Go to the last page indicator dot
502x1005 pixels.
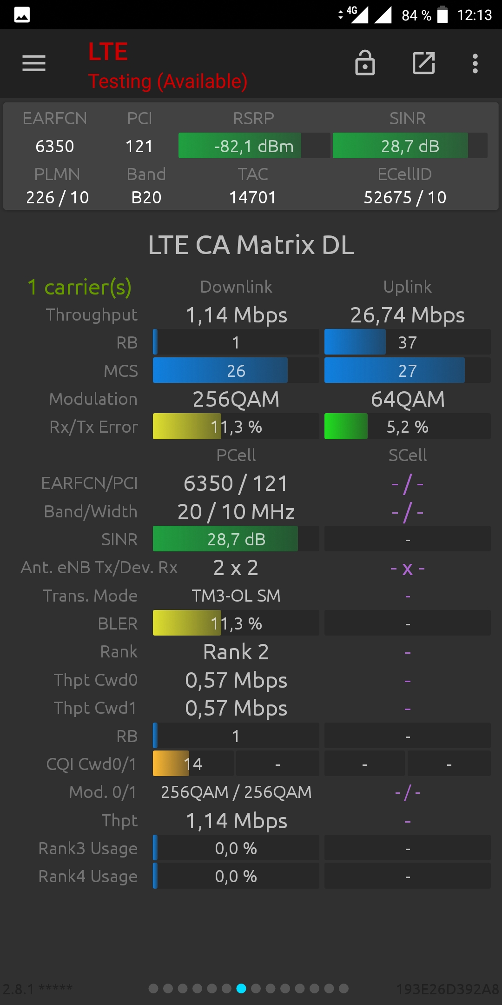click(343, 988)
